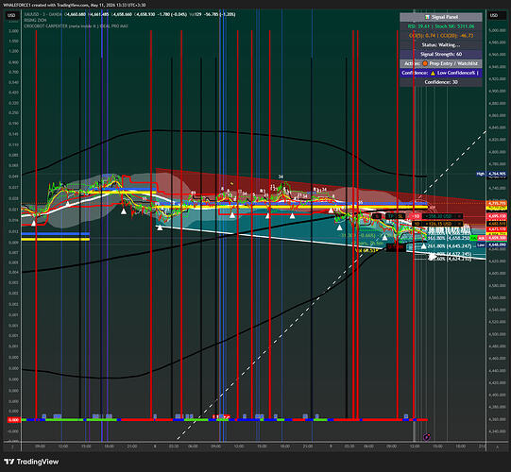511x472 pixels.
Task: Open the right USD currency selector
Action: click(x=494, y=15)
